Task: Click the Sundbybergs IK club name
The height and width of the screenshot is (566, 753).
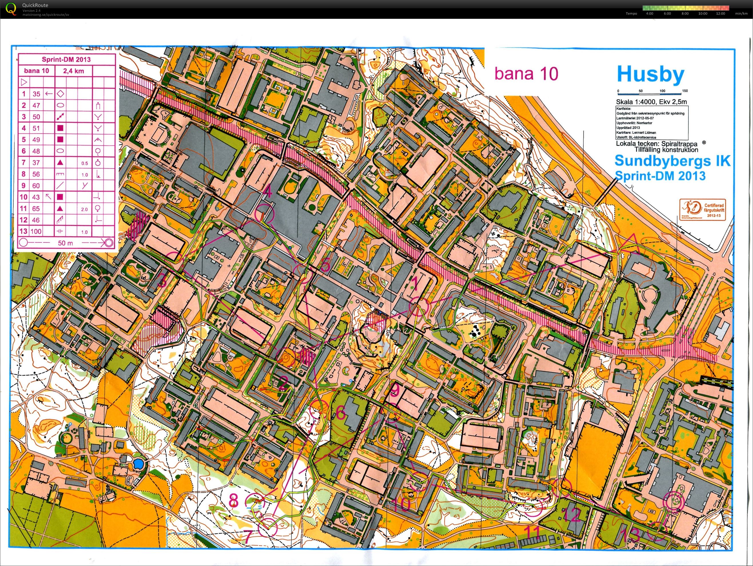Action: pyautogui.click(x=673, y=161)
